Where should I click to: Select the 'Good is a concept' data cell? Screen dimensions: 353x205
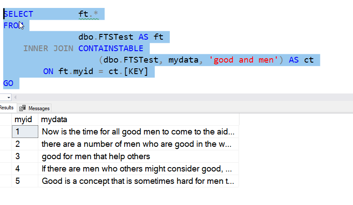[138, 181]
